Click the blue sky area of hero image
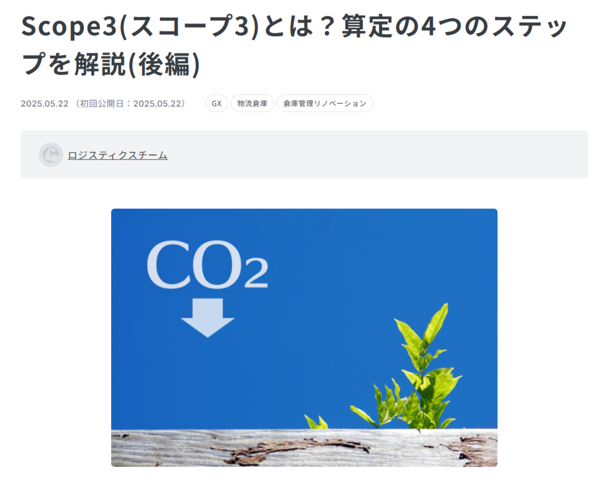 click(349, 272)
